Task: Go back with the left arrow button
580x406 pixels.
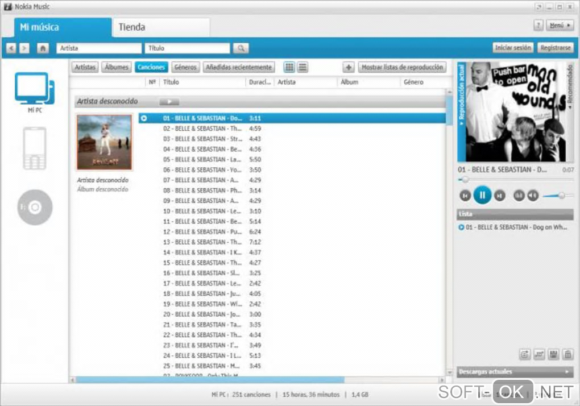Action: coord(11,48)
